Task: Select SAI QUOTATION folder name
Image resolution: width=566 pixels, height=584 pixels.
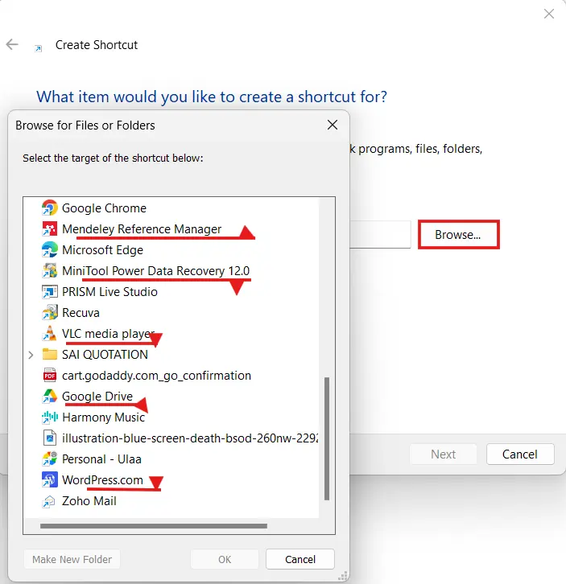Action: coord(105,354)
